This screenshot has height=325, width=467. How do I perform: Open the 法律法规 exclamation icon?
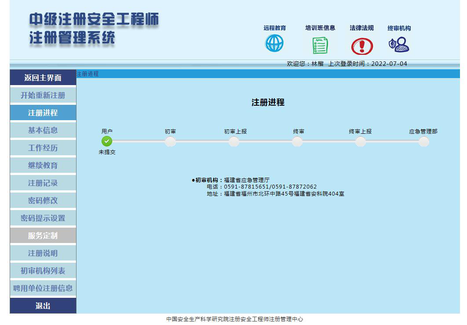coord(361,46)
